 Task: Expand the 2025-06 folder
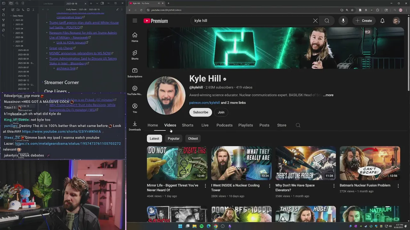pos(14,37)
